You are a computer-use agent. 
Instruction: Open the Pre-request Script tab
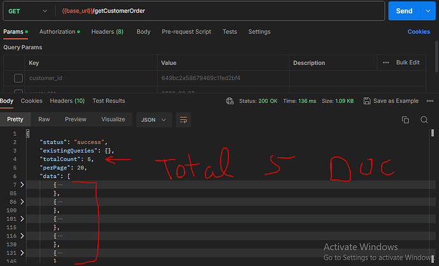pos(188,32)
